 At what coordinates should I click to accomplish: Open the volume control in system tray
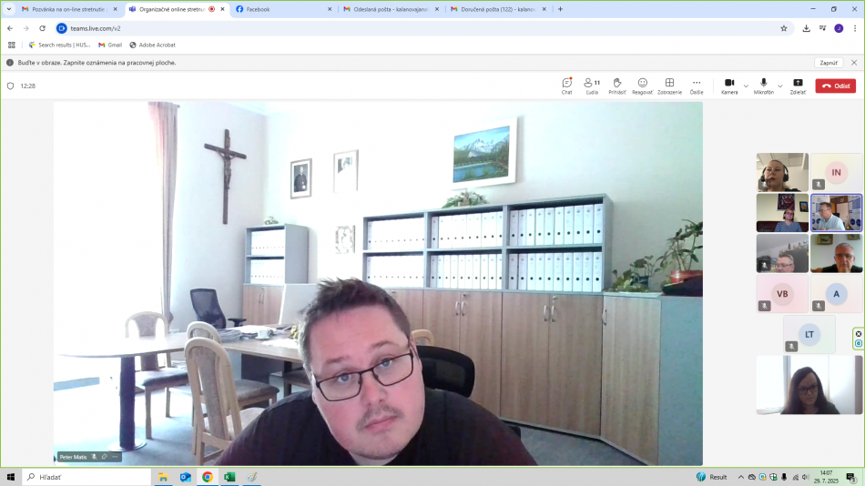click(805, 477)
